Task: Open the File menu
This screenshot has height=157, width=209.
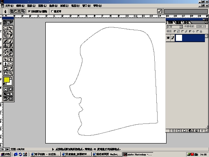Action: click(x=9, y=6)
